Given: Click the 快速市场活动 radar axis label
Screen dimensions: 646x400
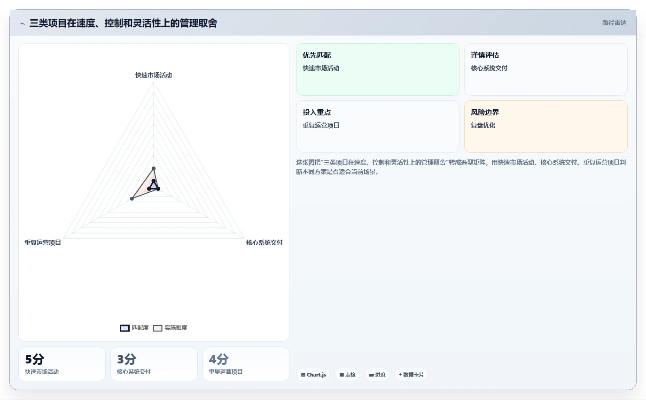Looking at the screenshot, I should tap(154, 75).
